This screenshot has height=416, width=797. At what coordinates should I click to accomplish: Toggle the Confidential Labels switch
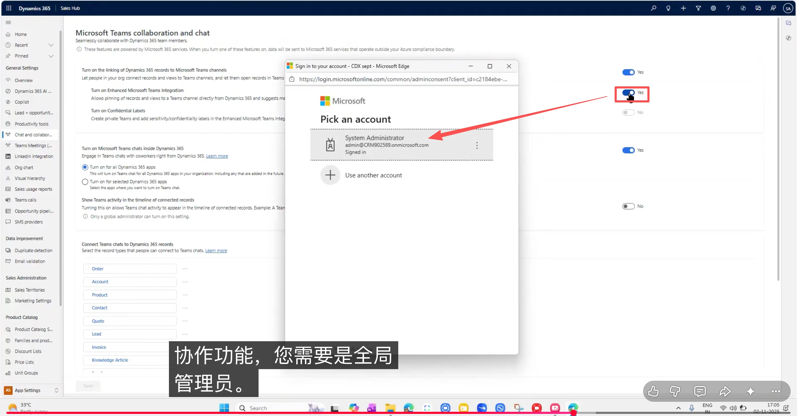[x=628, y=112]
